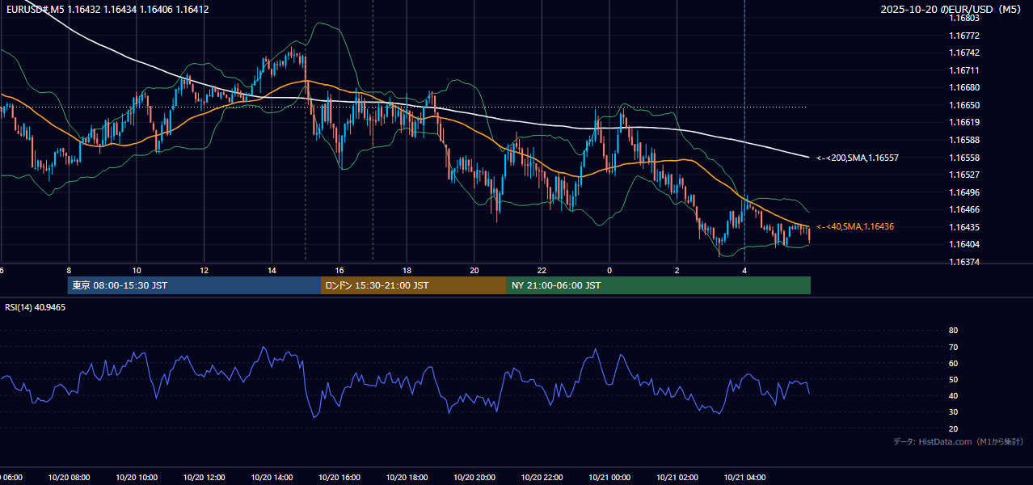The height and width of the screenshot is (485, 1033).
Task: Click the RSI scale value 50
Action: [x=953, y=379]
